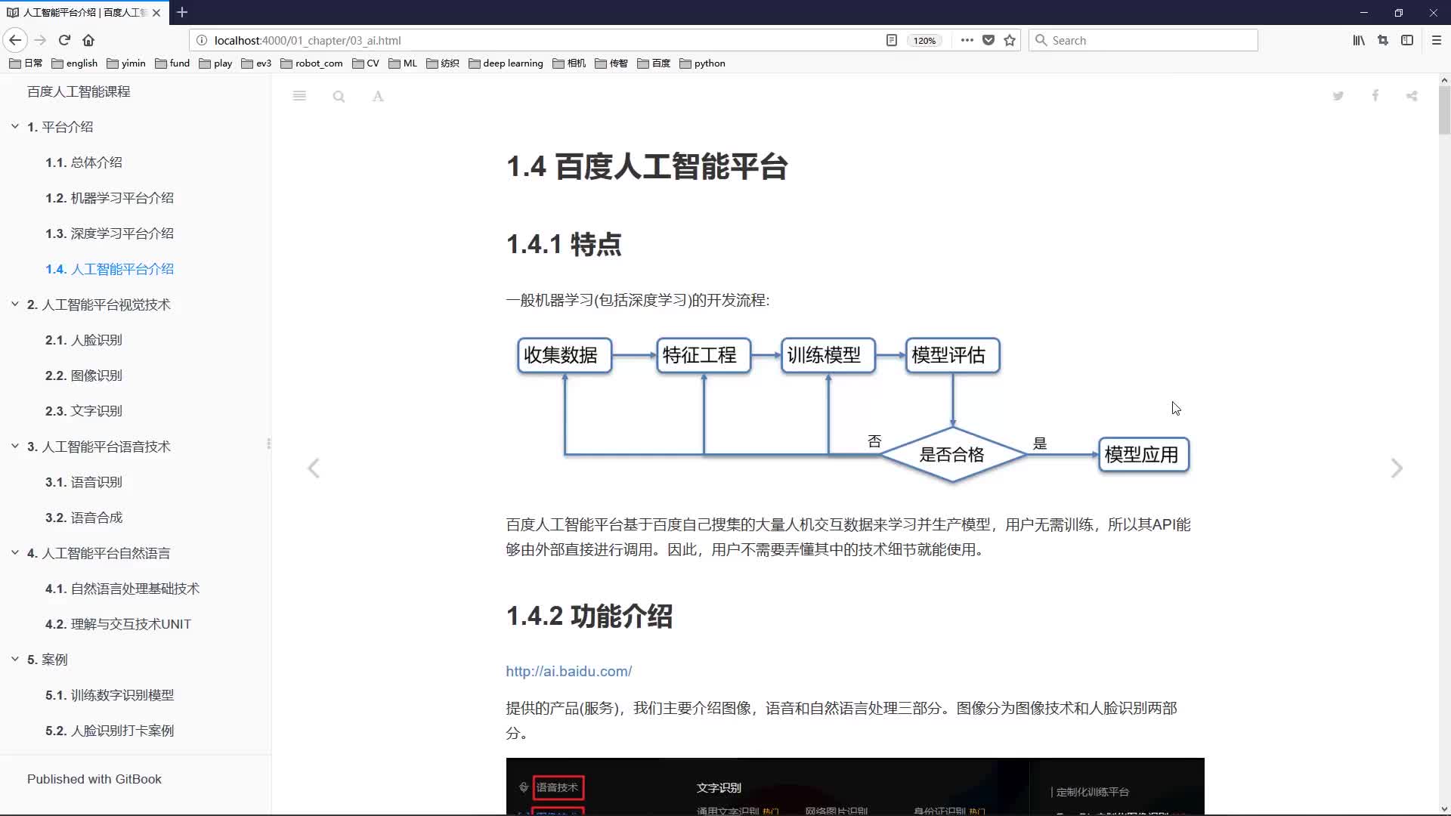This screenshot has width=1451, height=816.
Task: Click the Published with GitBook link
Action: pyautogui.click(x=94, y=779)
